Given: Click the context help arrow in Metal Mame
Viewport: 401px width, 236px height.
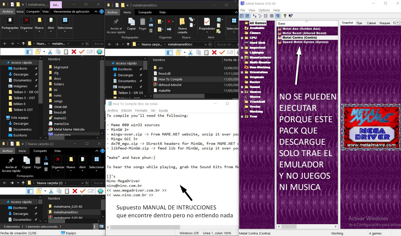Looking at the screenshot, I should tap(291, 16).
